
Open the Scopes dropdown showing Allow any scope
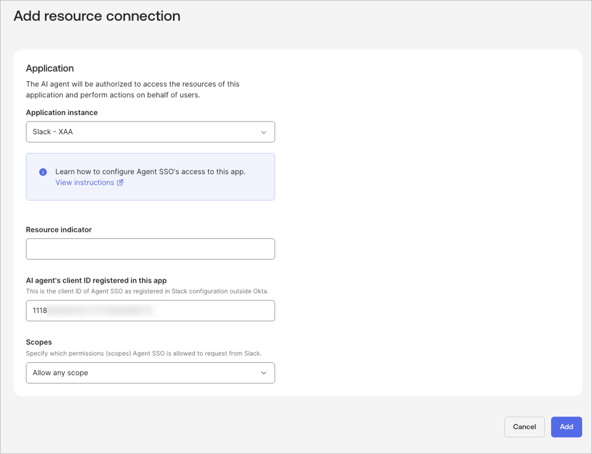tap(150, 373)
